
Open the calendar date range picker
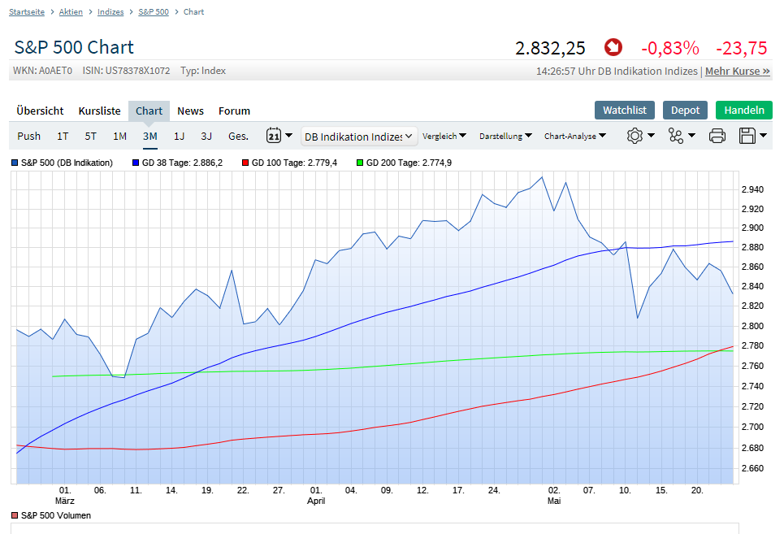click(274, 136)
